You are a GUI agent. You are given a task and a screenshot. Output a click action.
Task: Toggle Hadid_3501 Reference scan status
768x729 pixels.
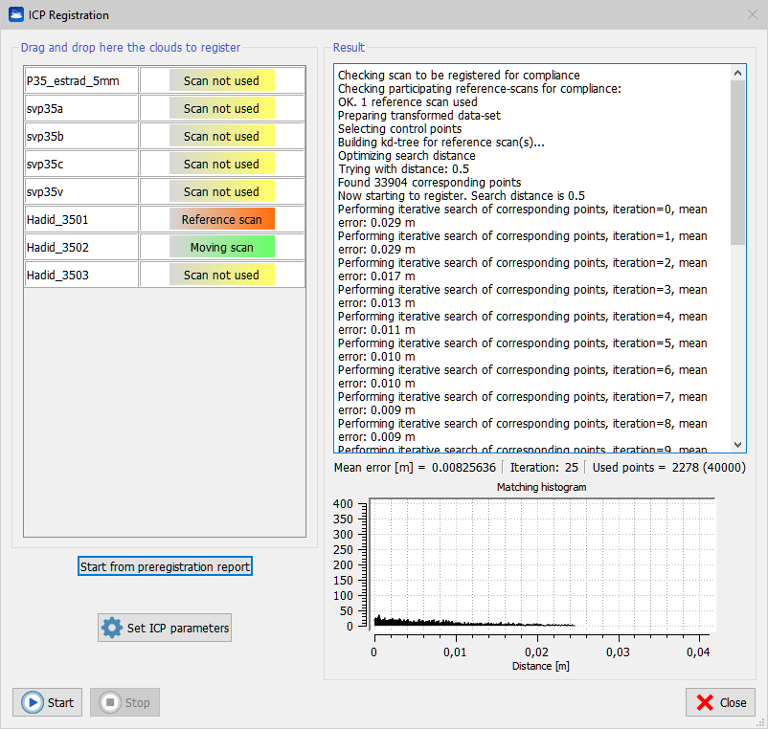222,219
